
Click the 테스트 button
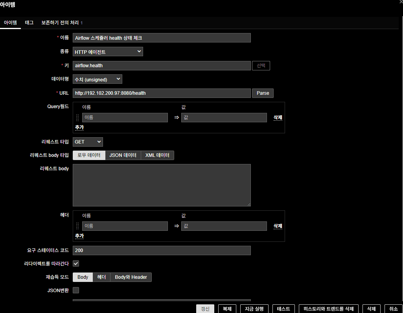pos(283,309)
